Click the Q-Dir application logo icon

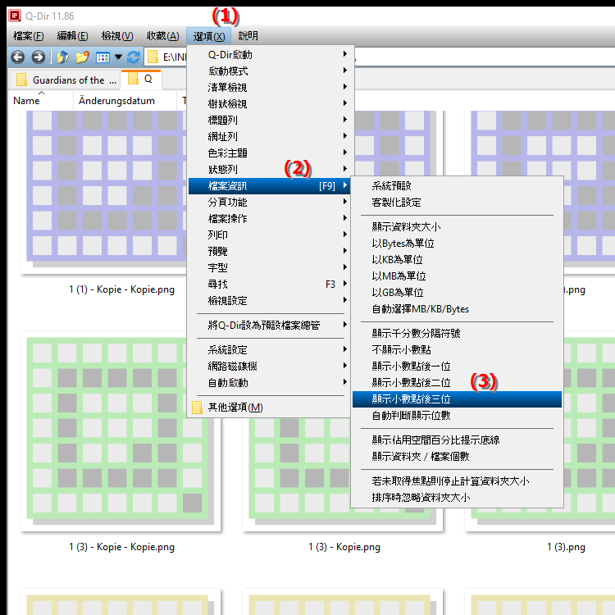15,16
